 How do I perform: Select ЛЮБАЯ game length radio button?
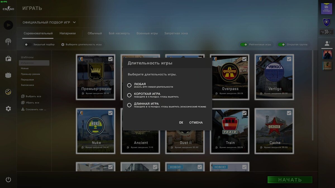pos(129,85)
